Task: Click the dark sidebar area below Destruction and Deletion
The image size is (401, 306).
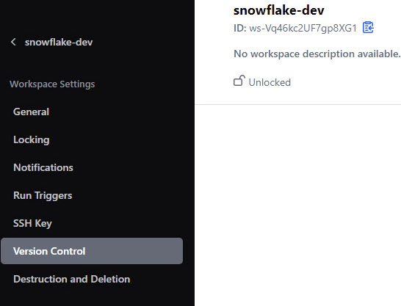Action: click(97, 298)
